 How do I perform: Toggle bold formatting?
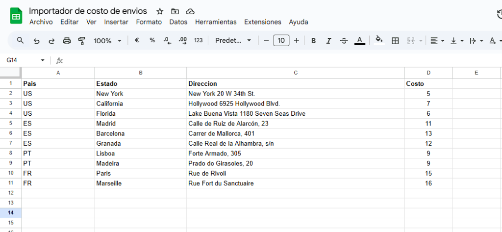tap(313, 41)
